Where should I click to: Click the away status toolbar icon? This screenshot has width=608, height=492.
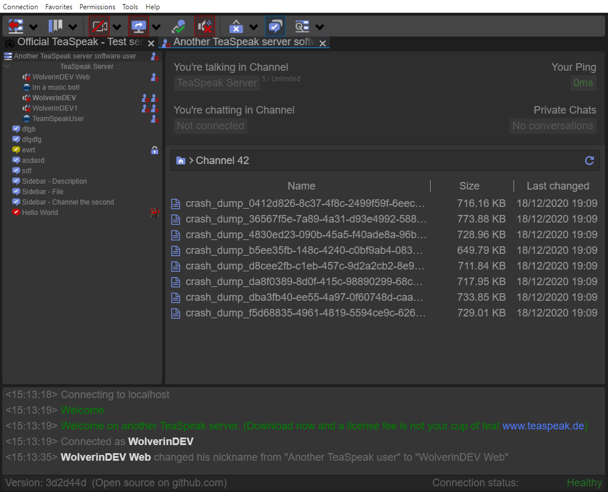[x=236, y=26]
